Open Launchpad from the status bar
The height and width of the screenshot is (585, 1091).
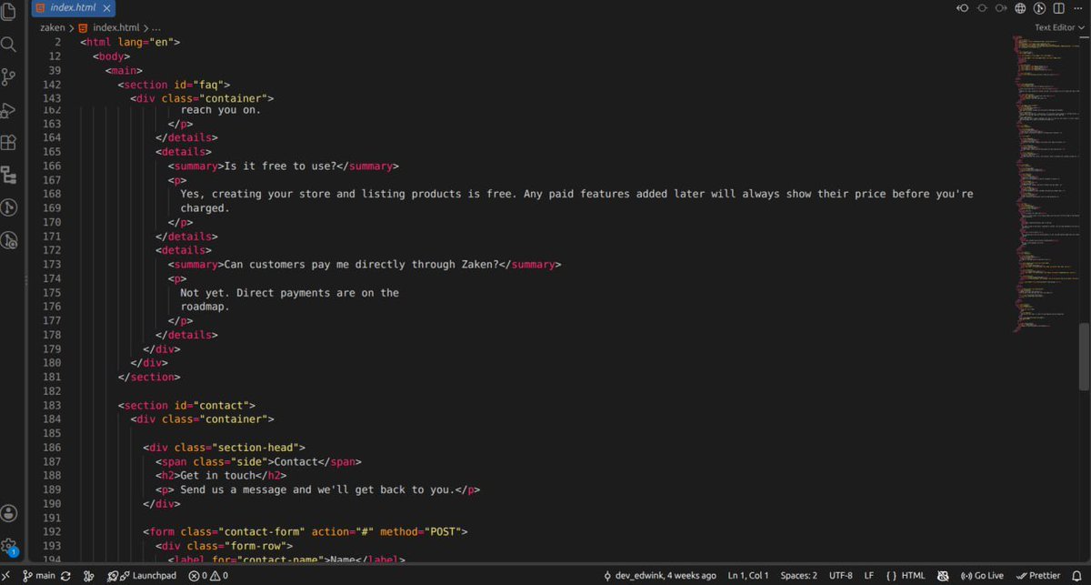click(x=142, y=576)
